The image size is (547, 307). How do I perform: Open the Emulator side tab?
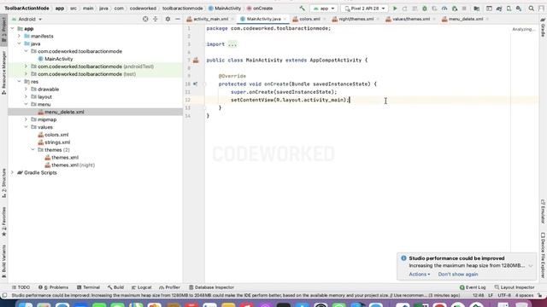click(543, 211)
